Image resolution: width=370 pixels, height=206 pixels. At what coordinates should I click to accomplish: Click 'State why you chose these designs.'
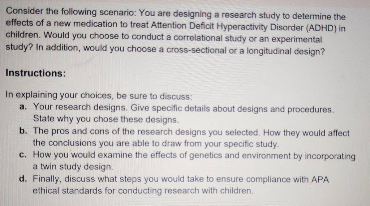coord(106,119)
